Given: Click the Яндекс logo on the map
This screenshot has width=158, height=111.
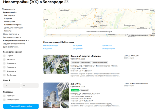Looking at the screenshot, I should click(x=152, y=35).
